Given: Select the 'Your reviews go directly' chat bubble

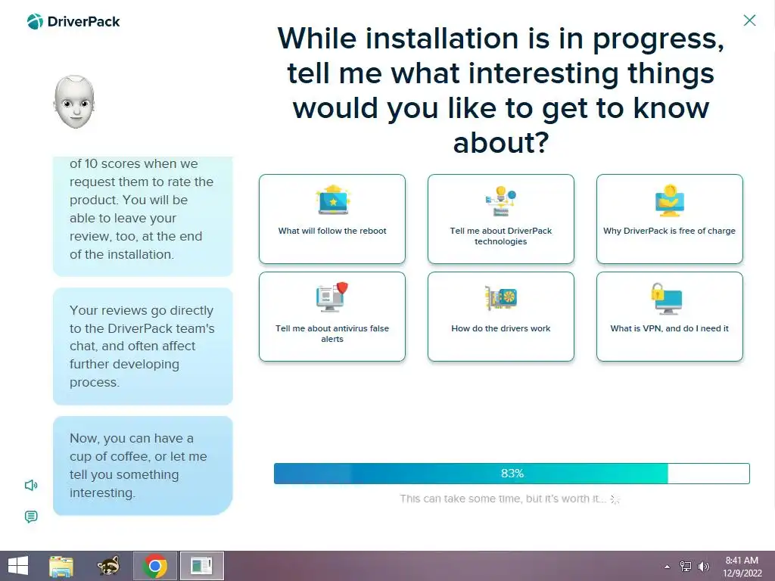Looking at the screenshot, I should [x=143, y=346].
